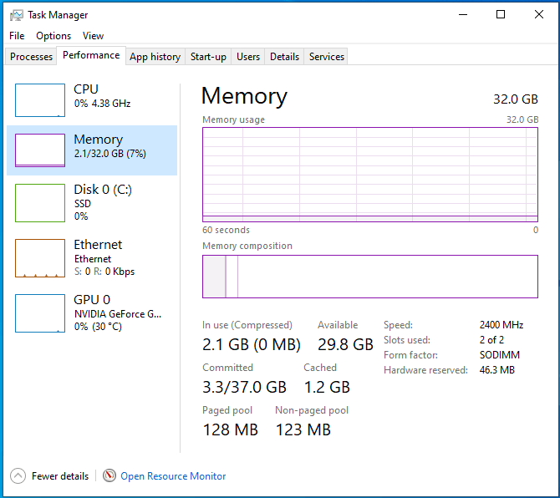Click '0% 4.38 GHz' CPU value

coord(102,104)
